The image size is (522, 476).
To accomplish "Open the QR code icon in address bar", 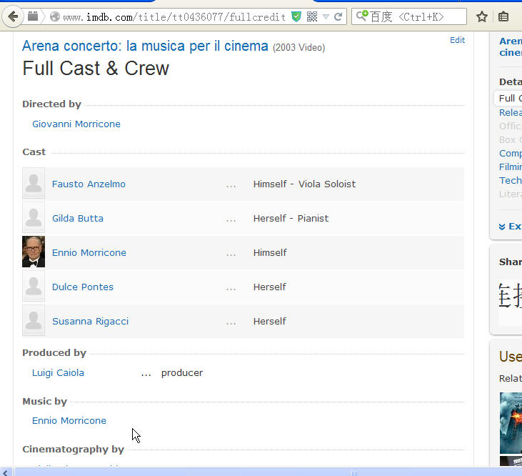I will [312, 16].
